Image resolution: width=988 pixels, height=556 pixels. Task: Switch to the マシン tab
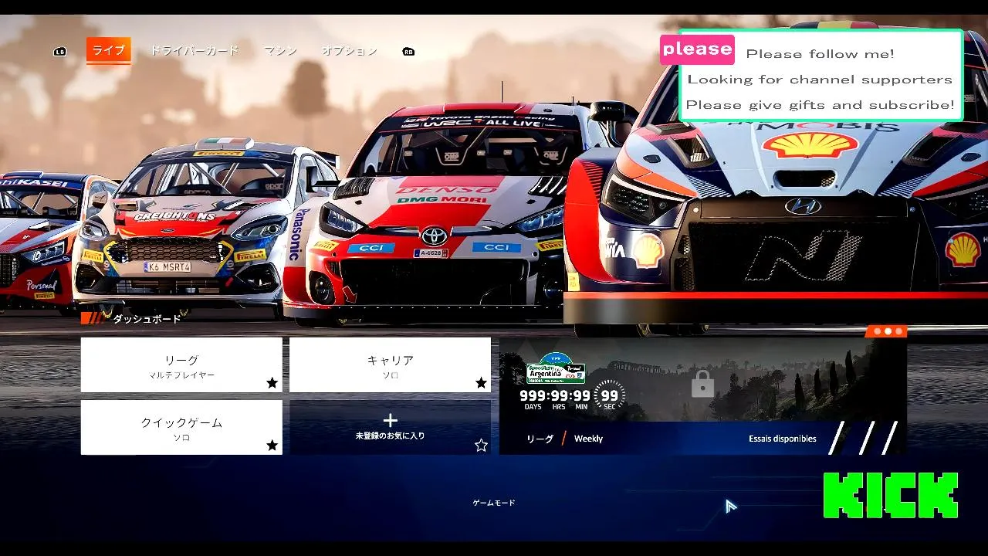280,51
